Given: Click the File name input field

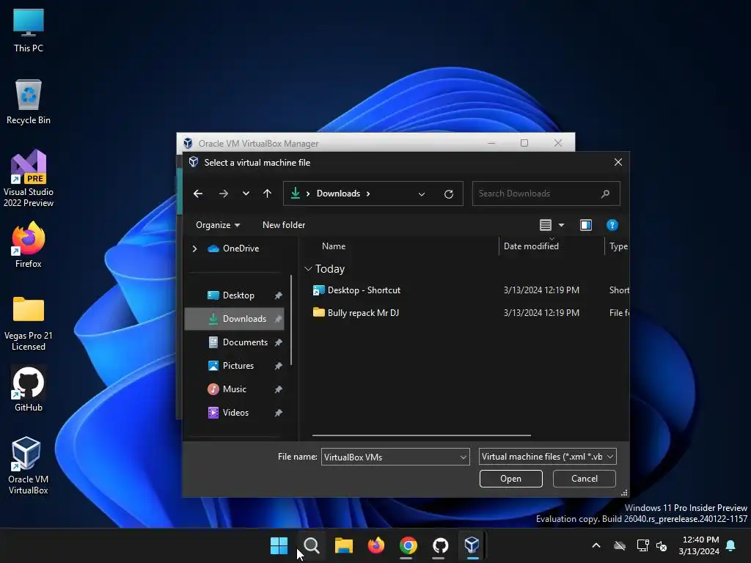Looking at the screenshot, I should coord(390,457).
